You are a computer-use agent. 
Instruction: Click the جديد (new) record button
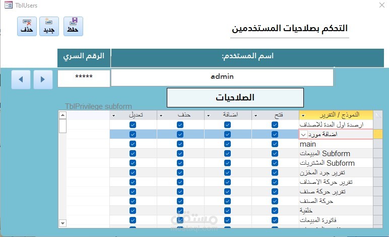point(49,27)
